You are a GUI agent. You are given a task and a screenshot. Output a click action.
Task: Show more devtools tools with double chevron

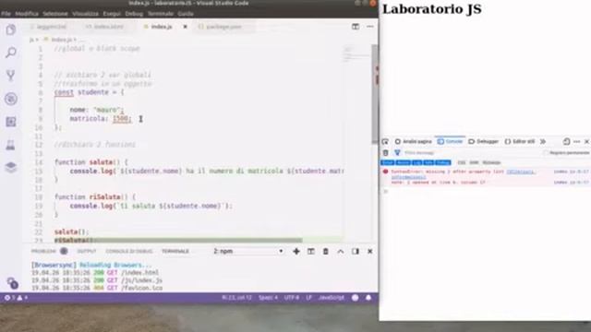click(x=543, y=141)
